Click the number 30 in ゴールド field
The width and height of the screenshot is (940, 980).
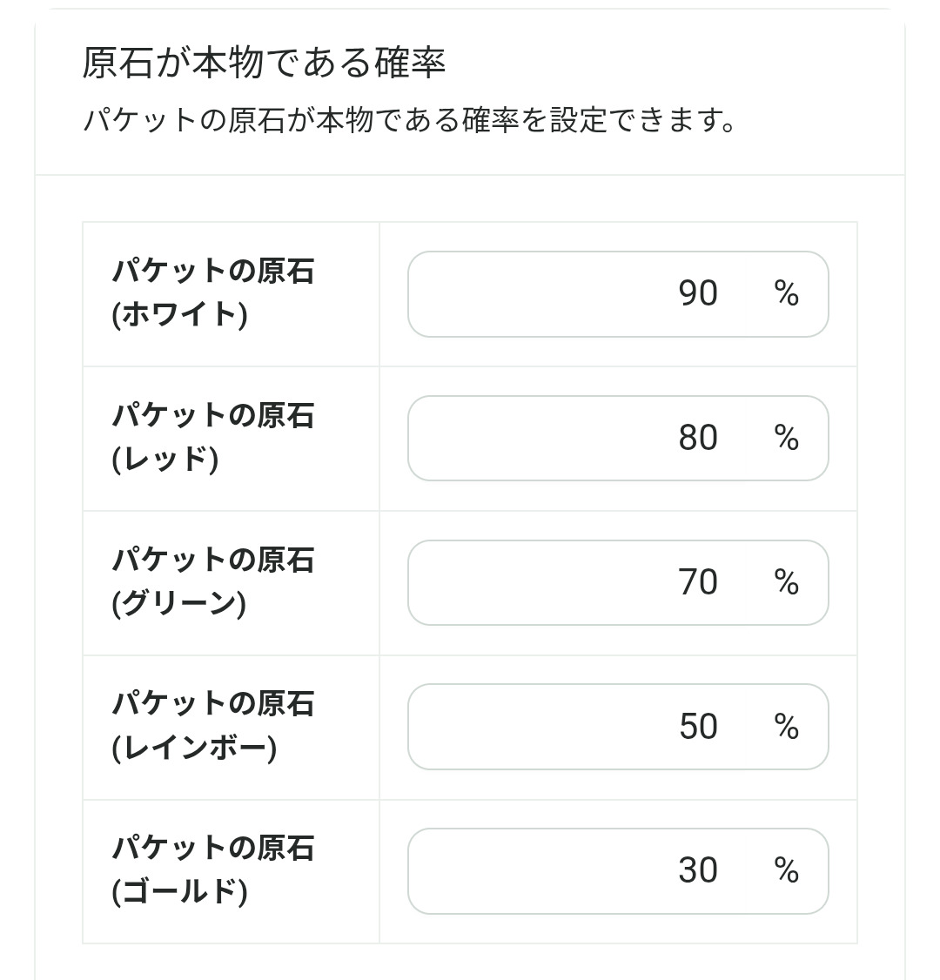point(698,870)
